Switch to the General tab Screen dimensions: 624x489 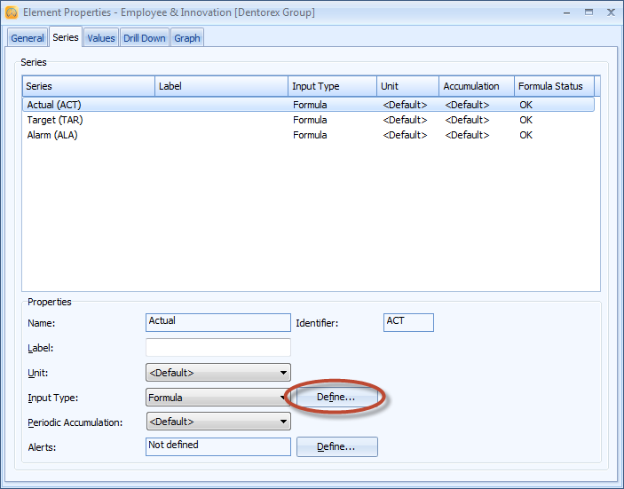28,38
